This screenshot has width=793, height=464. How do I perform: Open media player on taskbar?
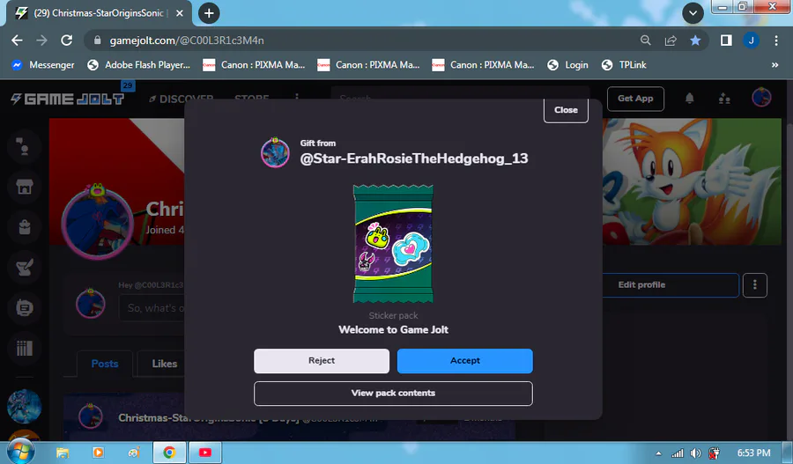click(x=98, y=453)
